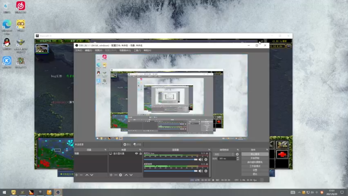Open File menu in OBS
This screenshot has width=348, height=196.
coord(78,51)
